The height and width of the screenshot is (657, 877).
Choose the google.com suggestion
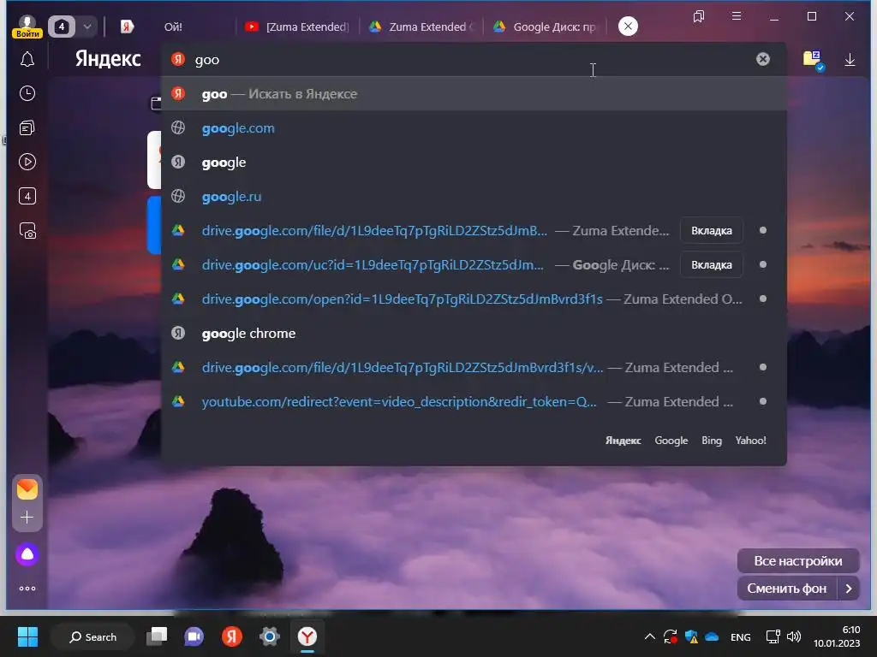(474, 128)
